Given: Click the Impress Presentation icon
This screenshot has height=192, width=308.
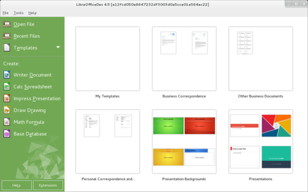Looking at the screenshot, I should pos(7,98).
